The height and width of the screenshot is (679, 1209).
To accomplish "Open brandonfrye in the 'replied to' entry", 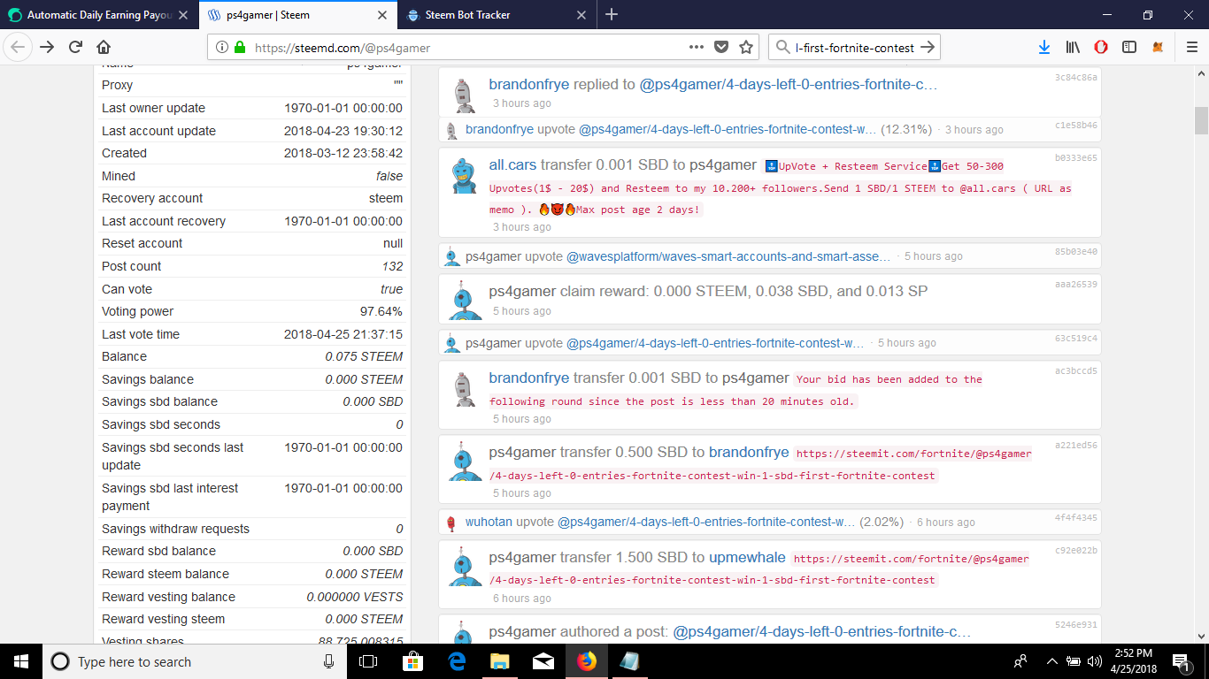I will 529,85.
